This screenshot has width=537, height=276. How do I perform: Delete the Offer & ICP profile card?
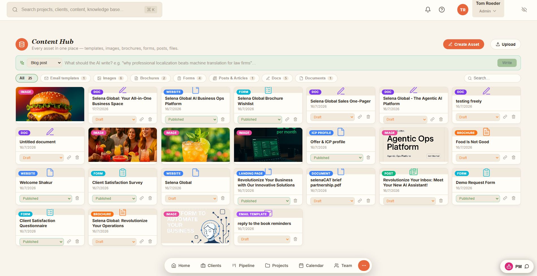[x=368, y=158]
